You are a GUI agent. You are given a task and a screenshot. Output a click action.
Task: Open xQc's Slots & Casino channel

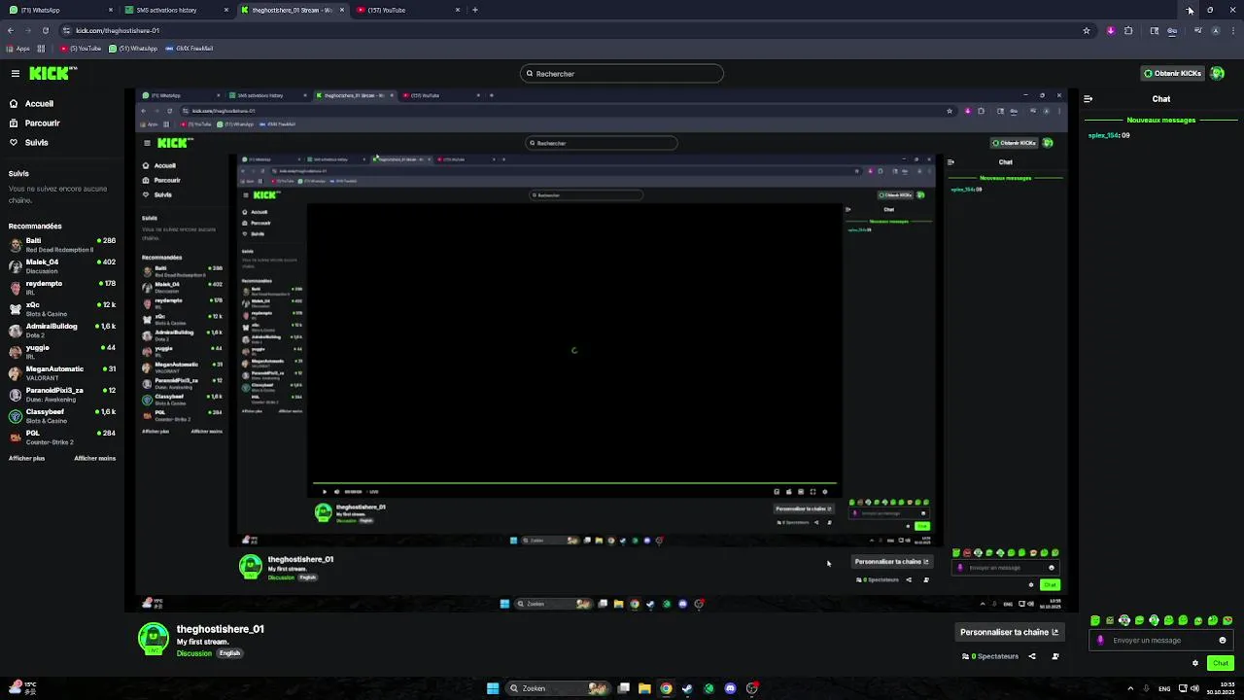tap(62, 308)
